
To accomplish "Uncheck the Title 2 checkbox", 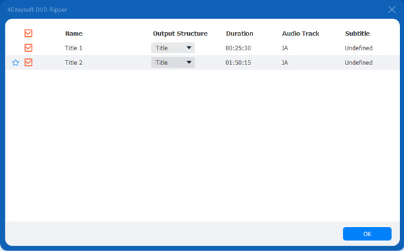I will coord(28,62).
